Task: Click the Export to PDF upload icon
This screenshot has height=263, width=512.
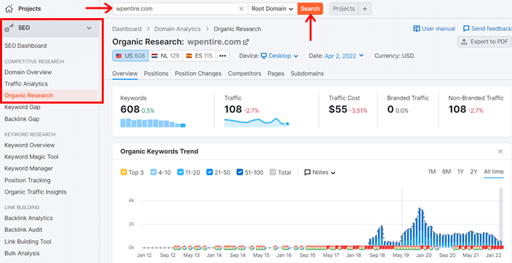Action: [x=464, y=42]
